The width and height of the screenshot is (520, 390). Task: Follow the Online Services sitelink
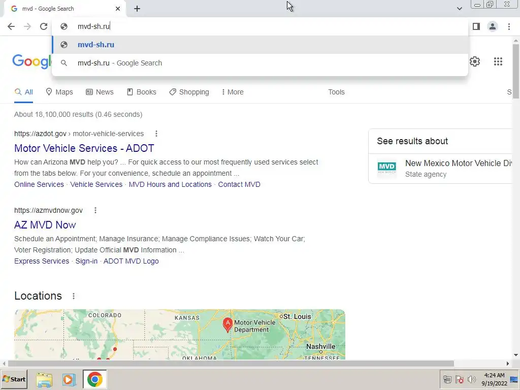(39, 184)
